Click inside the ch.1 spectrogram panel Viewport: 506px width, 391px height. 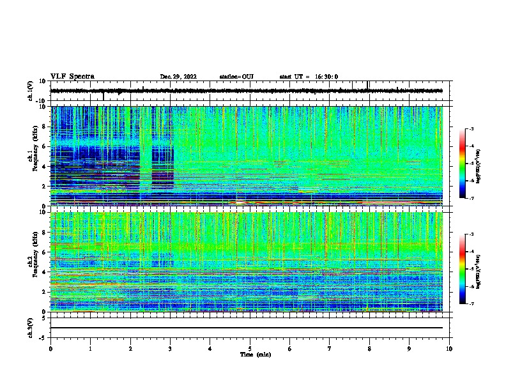(x=246, y=156)
